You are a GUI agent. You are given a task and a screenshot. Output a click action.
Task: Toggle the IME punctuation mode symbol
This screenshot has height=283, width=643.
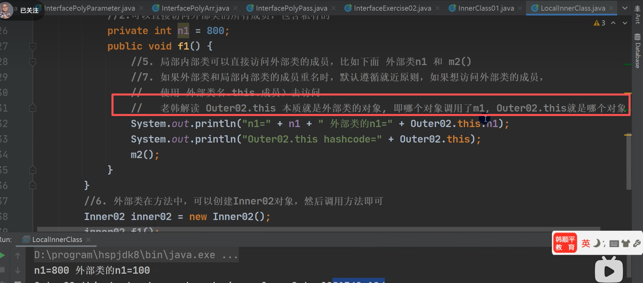click(604, 244)
